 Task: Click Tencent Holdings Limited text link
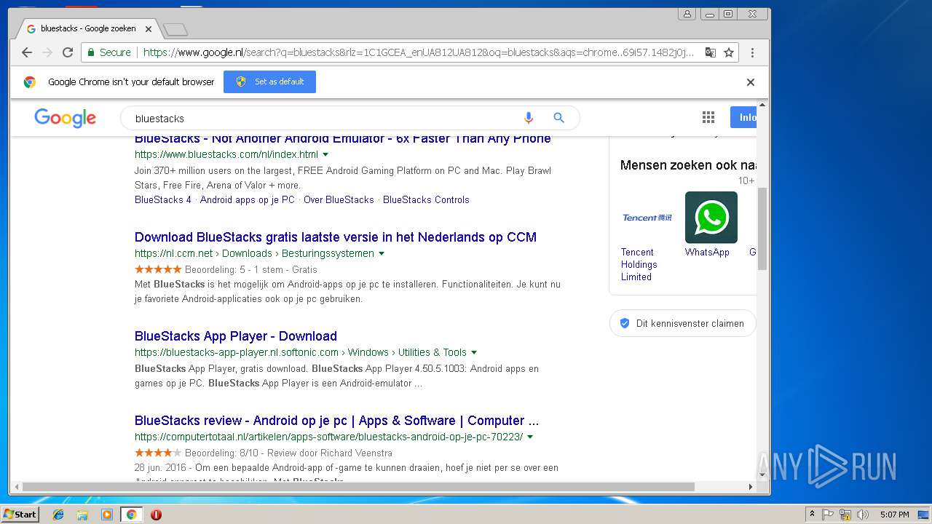coord(639,264)
